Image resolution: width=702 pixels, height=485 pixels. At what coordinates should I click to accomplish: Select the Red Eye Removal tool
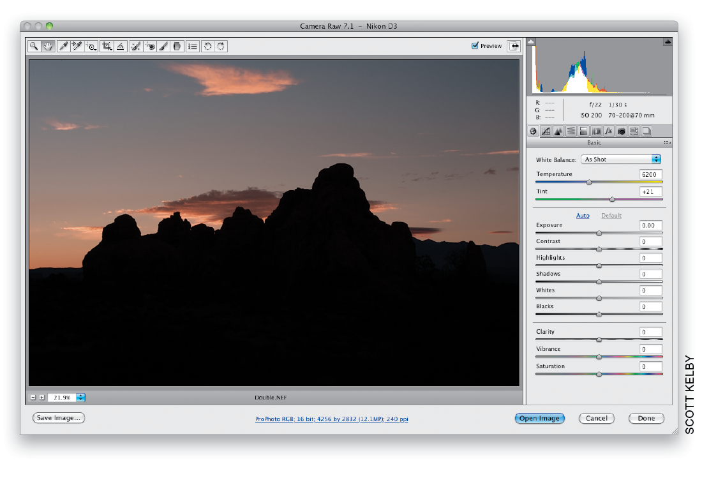(x=150, y=46)
